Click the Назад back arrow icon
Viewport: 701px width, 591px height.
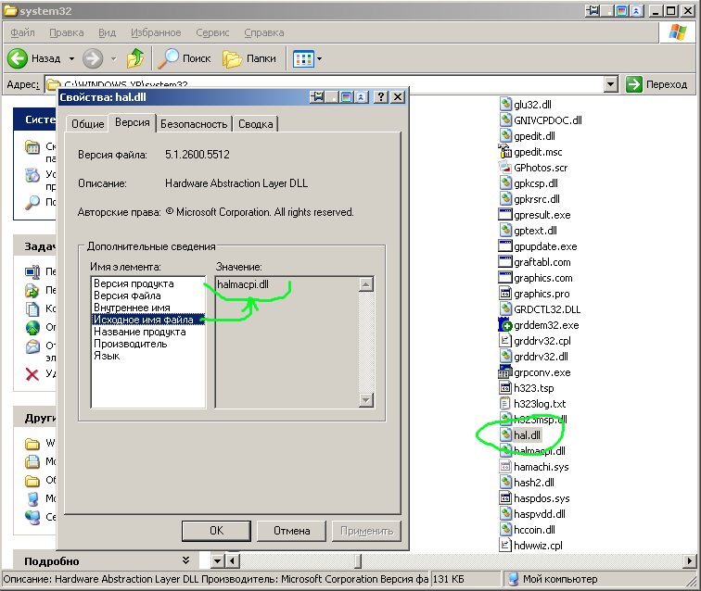pos(18,58)
